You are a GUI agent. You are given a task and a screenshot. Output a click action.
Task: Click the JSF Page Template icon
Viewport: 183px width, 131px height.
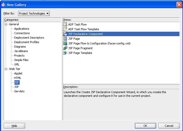tap(65, 53)
